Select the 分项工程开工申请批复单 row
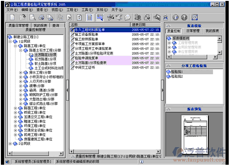231x167 pixels. pyautogui.click(x=115, y=49)
